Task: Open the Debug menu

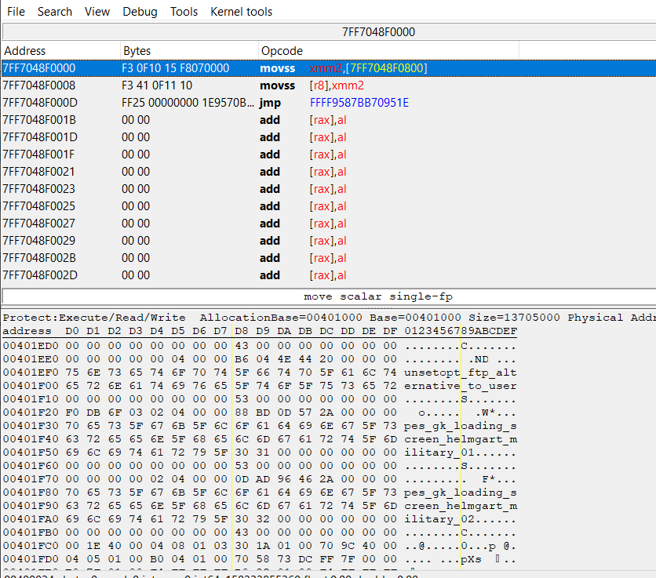Action: (x=140, y=12)
